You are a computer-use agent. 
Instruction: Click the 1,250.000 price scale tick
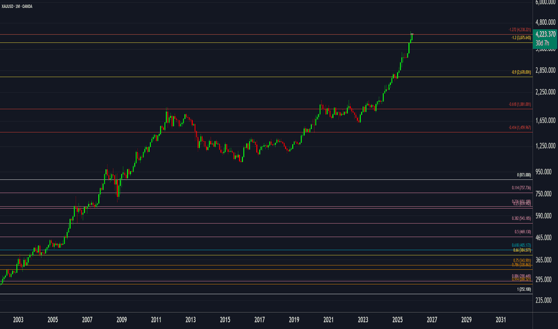click(x=545, y=146)
